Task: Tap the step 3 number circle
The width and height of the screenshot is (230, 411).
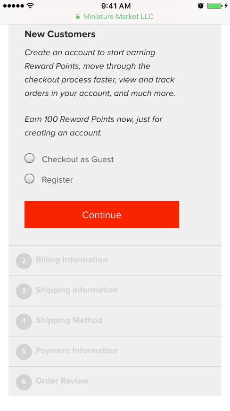Action: 24,291
